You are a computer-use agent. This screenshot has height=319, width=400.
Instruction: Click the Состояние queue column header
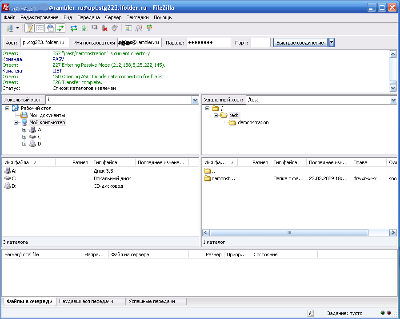click(284, 254)
